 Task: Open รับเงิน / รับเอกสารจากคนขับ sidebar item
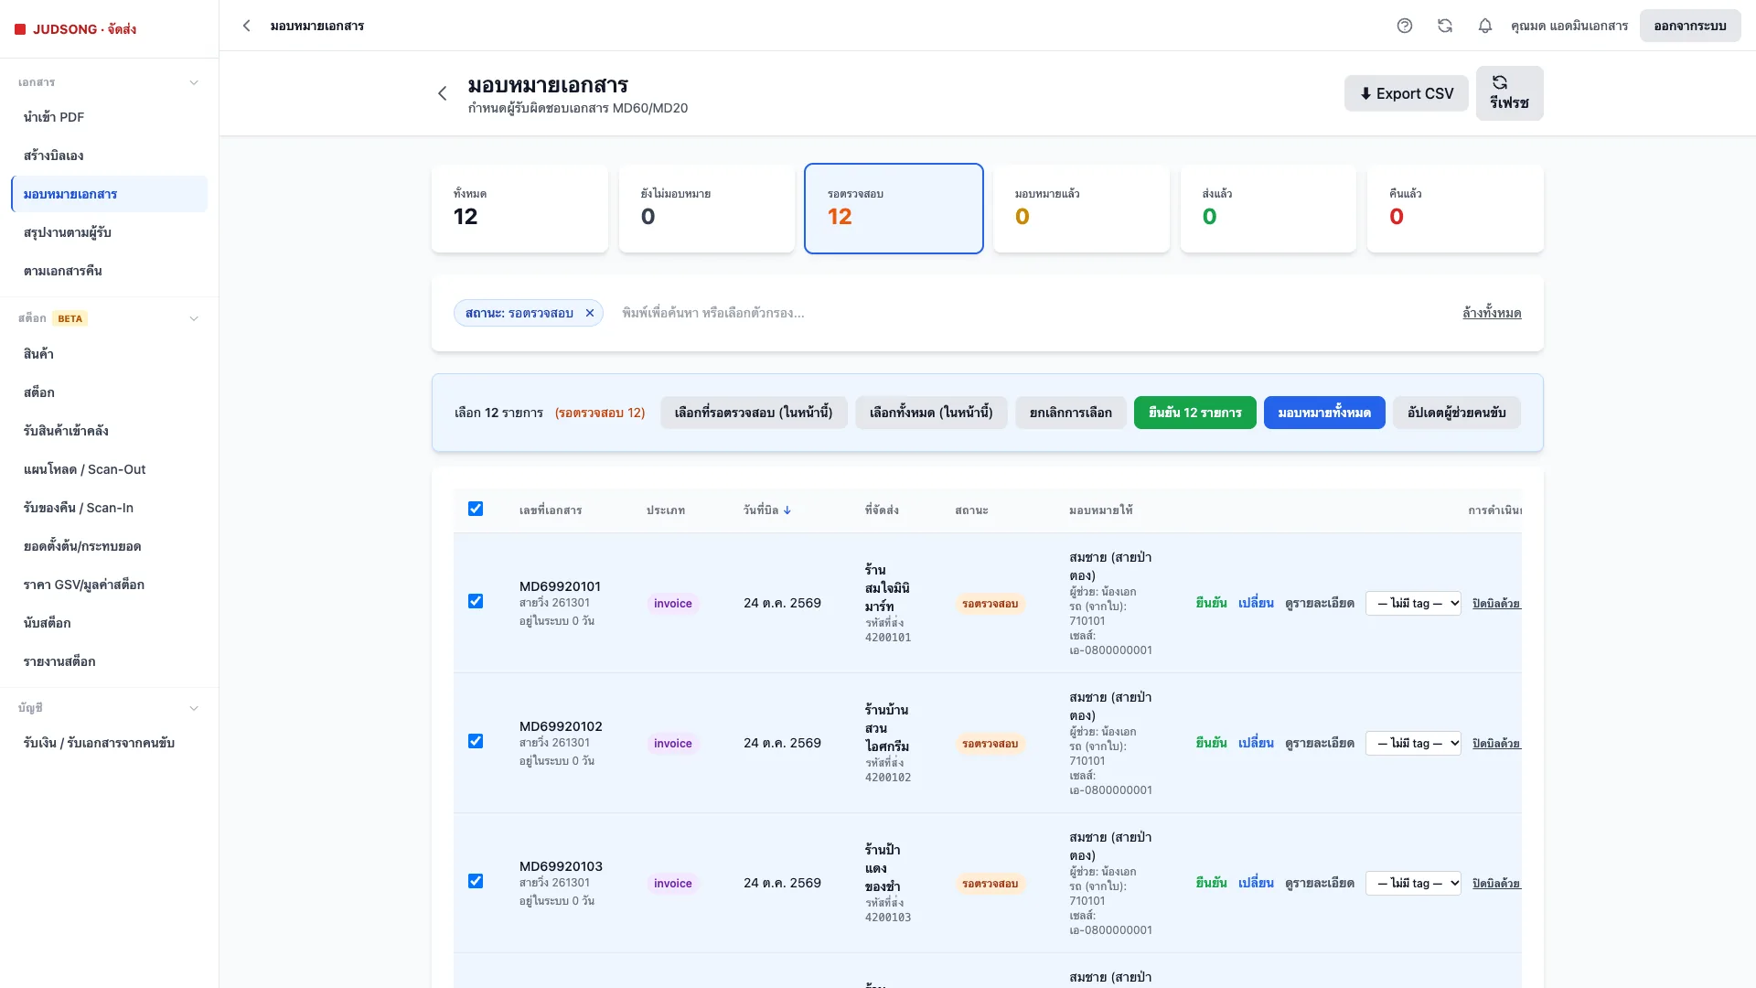click(x=110, y=743)
